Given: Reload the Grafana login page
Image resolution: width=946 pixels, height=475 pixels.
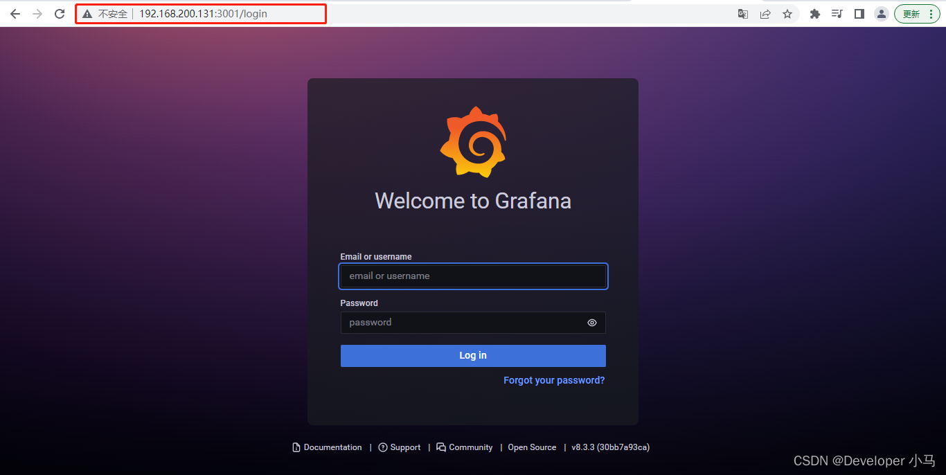Looking at the screenshot, I should pos(60,14).
